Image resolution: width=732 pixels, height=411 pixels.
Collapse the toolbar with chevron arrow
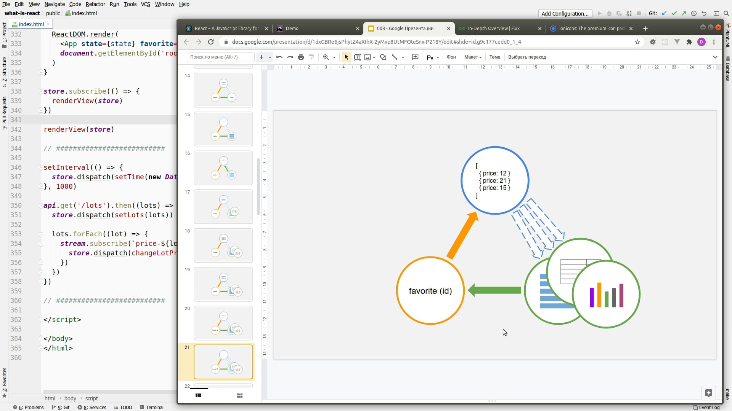click(x=715, y=57)
